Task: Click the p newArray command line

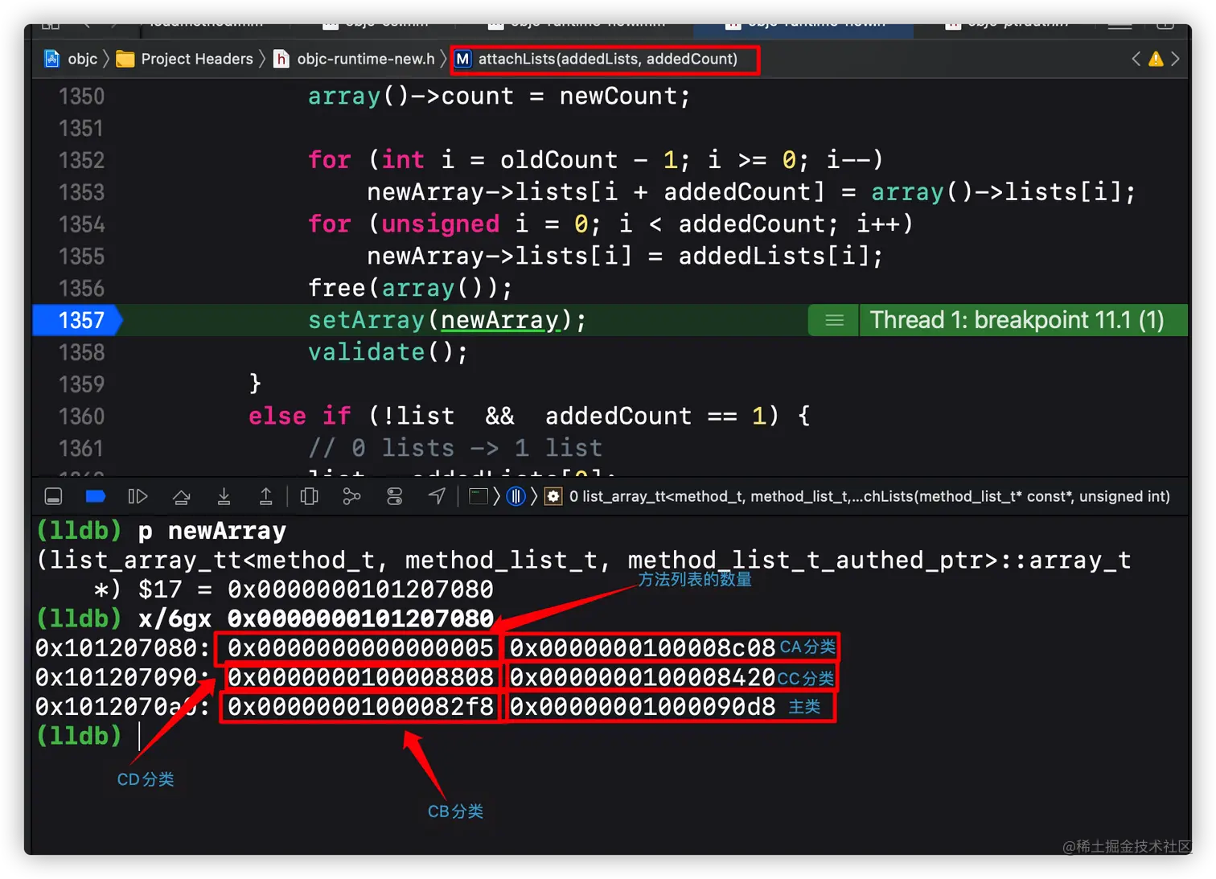Action: [161, 531]
